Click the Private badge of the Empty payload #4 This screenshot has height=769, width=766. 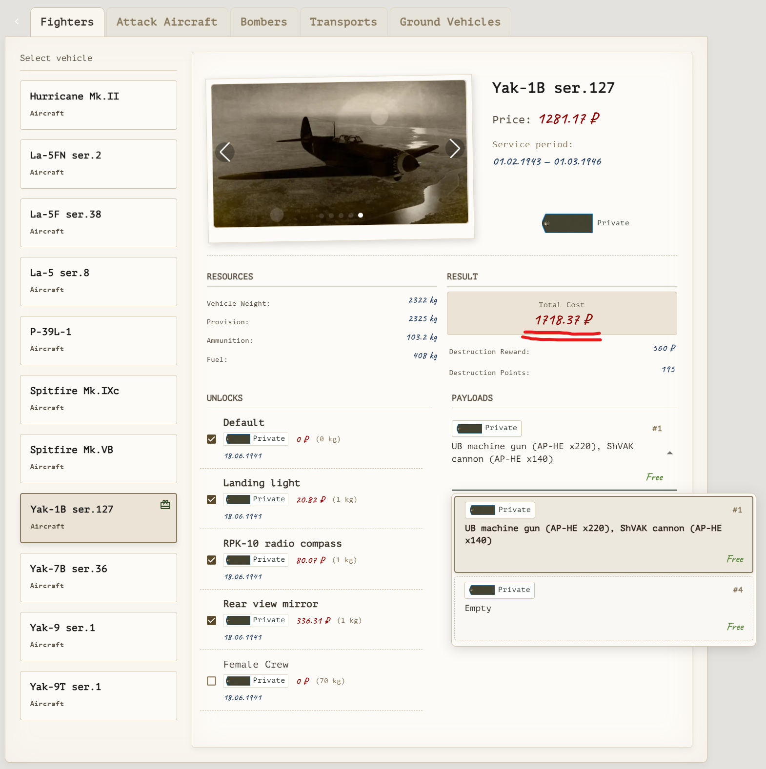coord(500,590)
